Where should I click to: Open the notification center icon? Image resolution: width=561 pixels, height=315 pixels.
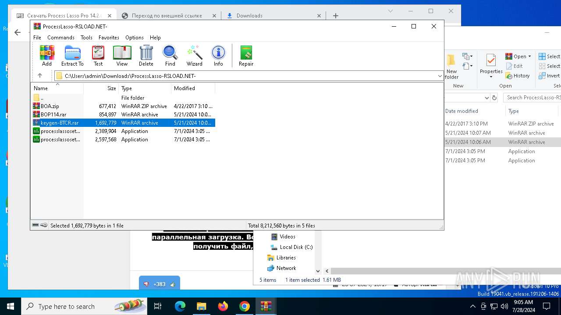coord(547,306)
